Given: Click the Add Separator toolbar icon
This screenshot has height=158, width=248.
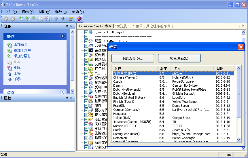Looking at the screenshot, I should tap(34, 19).
